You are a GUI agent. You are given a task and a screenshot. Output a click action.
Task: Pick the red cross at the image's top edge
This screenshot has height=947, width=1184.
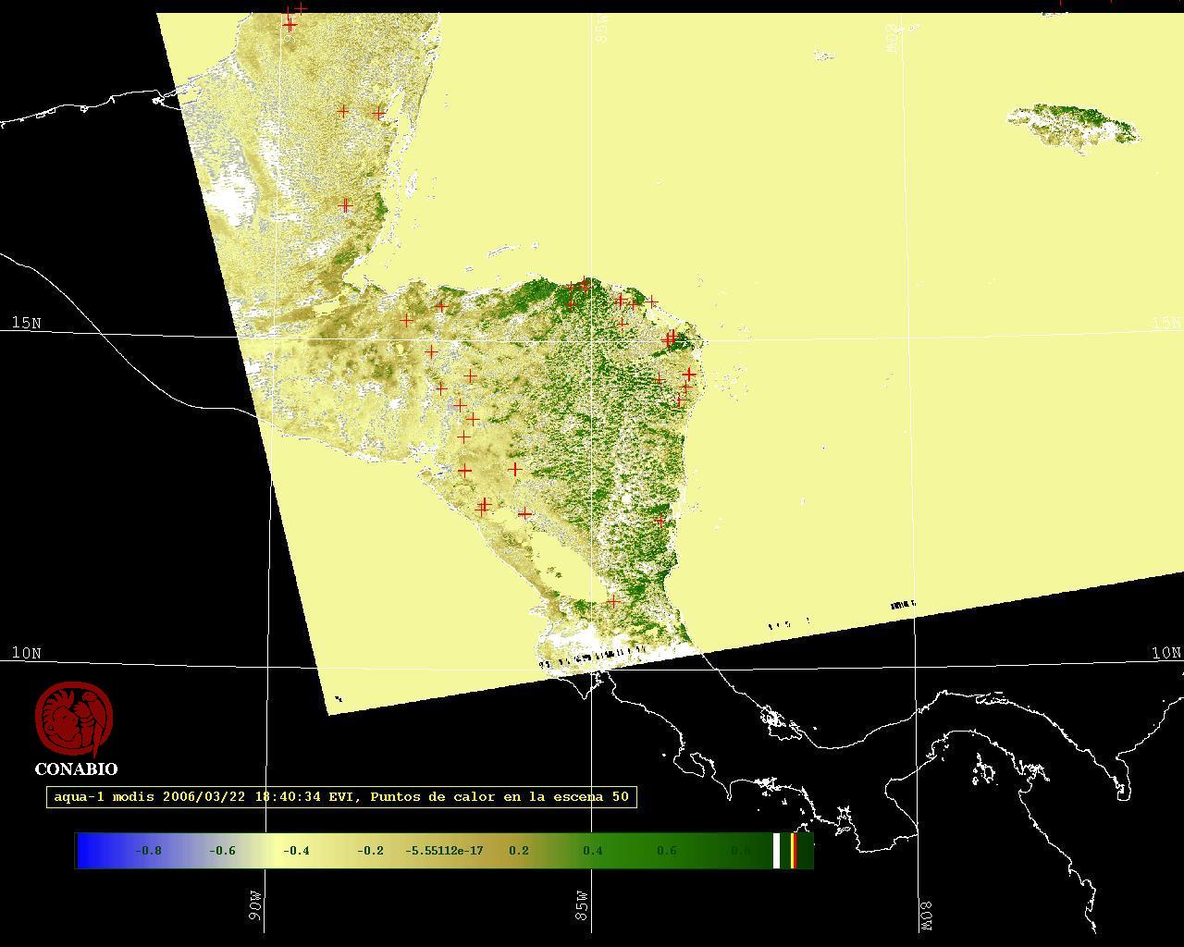coord(300,7)
